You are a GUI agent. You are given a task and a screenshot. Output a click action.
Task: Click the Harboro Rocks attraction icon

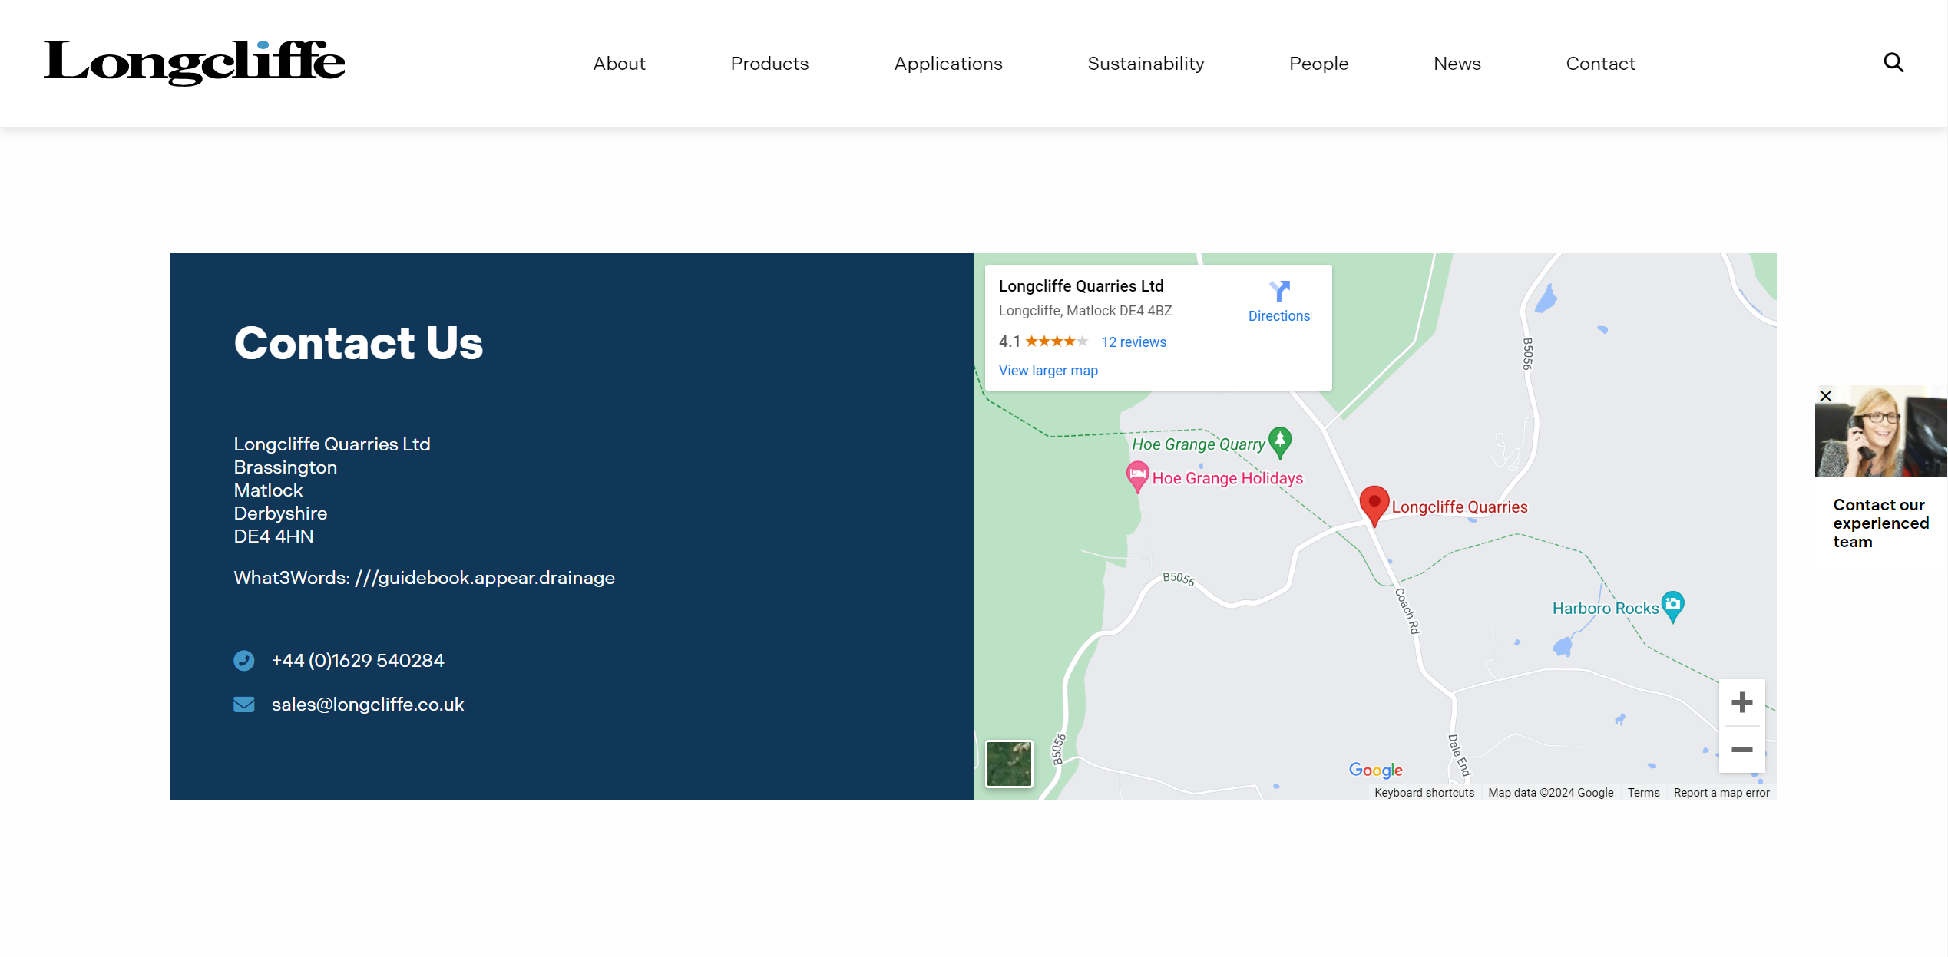[1674, 606]
